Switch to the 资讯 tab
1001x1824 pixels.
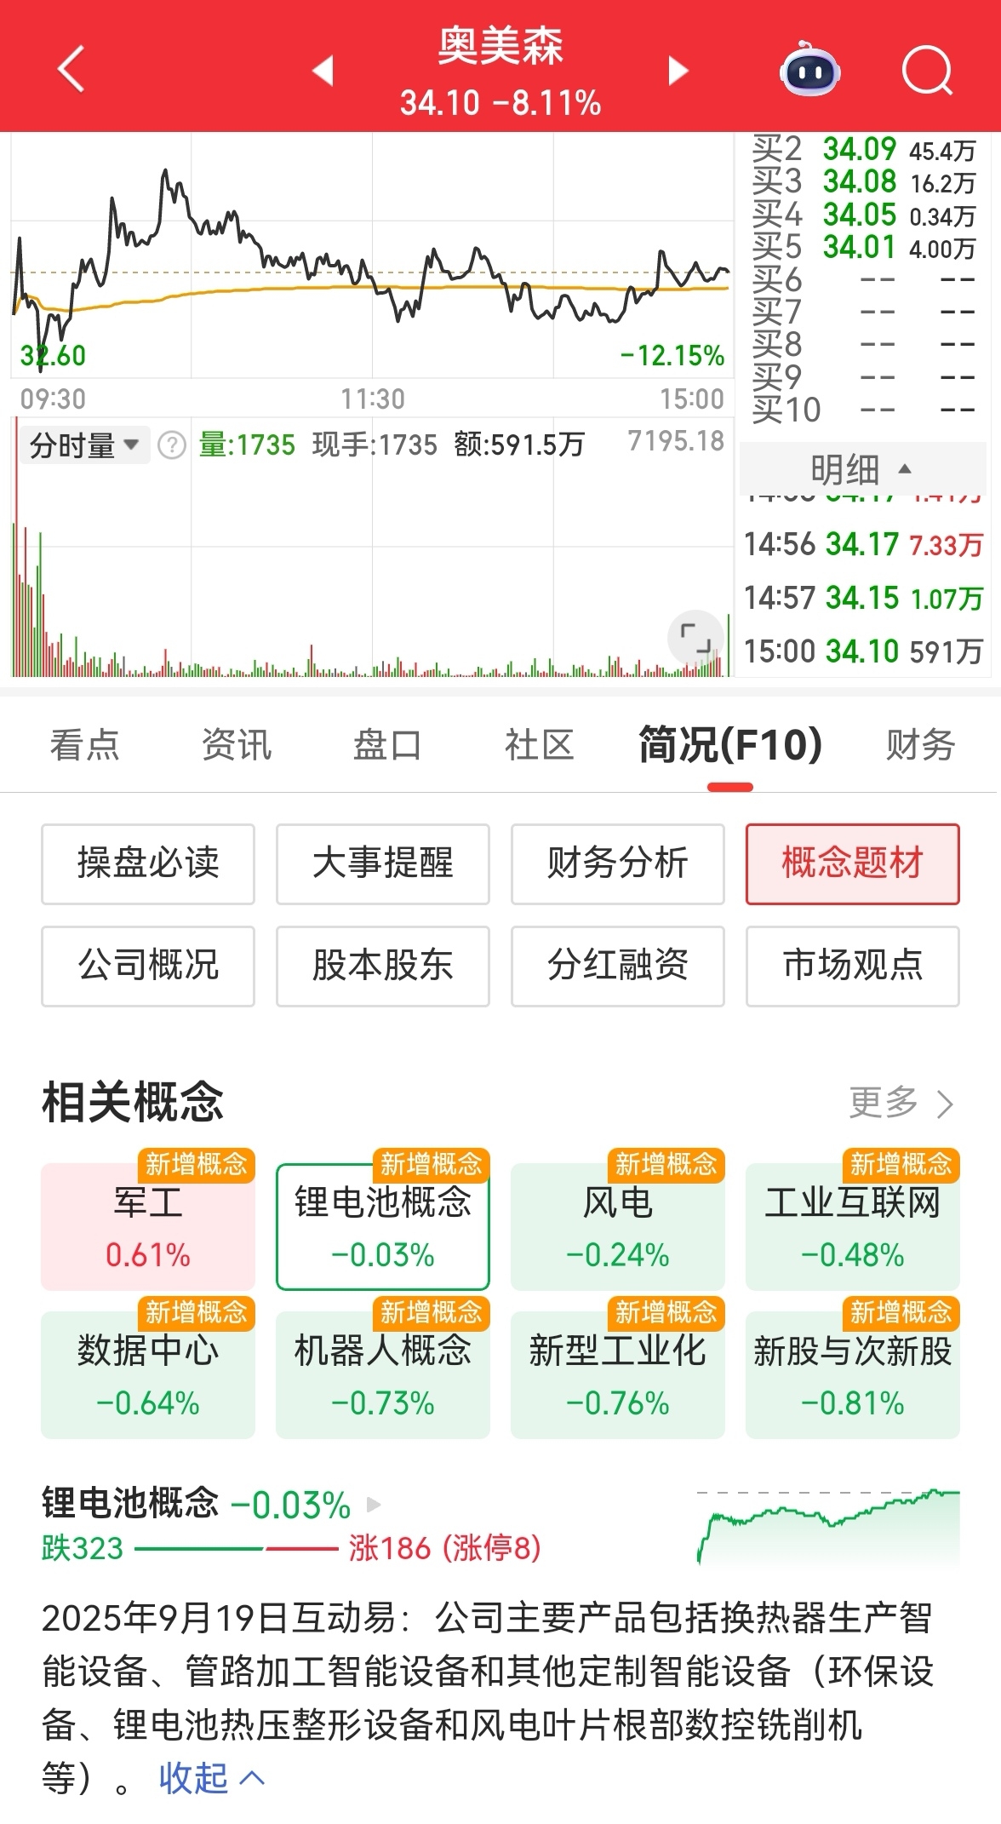(x=236, y=745)
